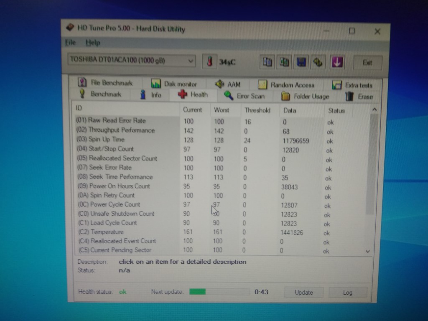Click the Data column header
The image size is (428, 321).
[301, 110]
